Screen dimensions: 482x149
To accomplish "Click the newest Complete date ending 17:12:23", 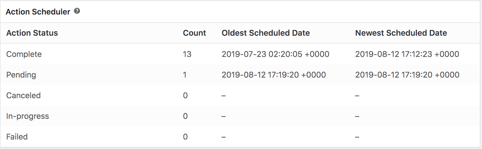I will (x=407, y=54).
